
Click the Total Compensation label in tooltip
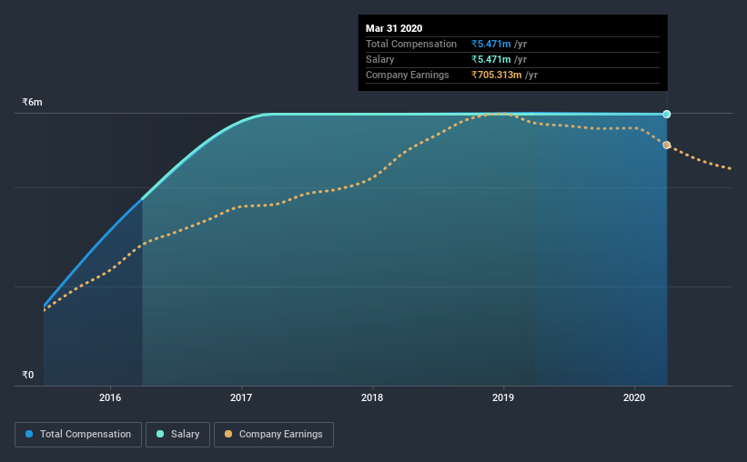tap(411, 44)
